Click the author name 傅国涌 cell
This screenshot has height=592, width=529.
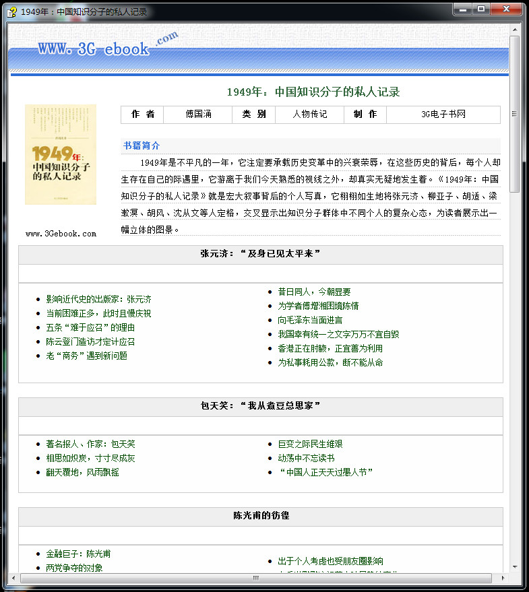click(x=198, y=114)
